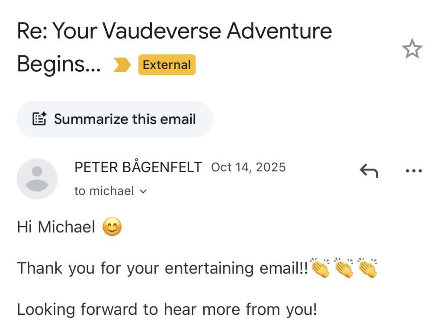The width and height of the screenshot is (443, 330).
Task: Click the smiling face emoji
Action: (x=112, y=227)
